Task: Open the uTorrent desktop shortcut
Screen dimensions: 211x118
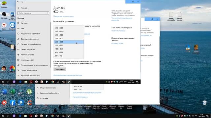Action: (29, 92)
